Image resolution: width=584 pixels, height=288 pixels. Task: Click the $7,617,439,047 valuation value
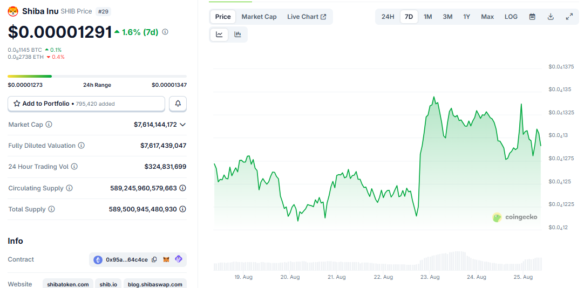[x=163, y=146]
